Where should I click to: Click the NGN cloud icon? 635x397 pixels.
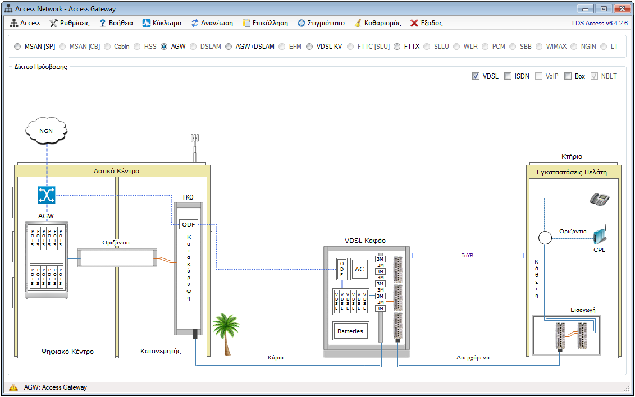46,131
